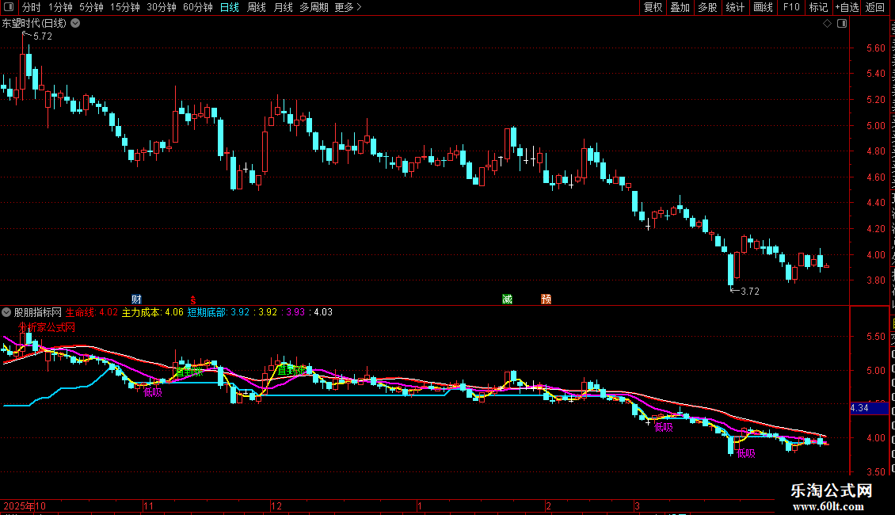Open the 多股 multi-stock view

pos(708,7)
